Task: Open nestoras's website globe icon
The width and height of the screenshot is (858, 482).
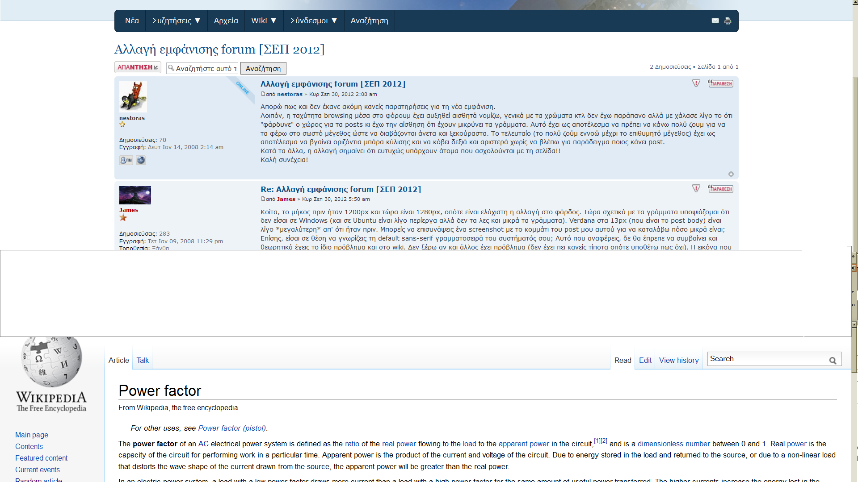Action: (x=141, y=160)
